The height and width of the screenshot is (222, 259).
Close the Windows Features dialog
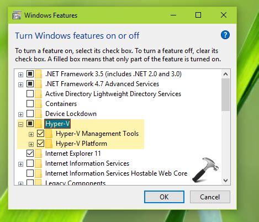pos(224,15)
